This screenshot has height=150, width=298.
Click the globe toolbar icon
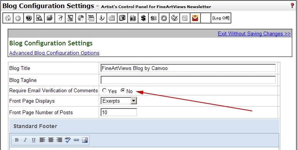(x=50, y=18)
